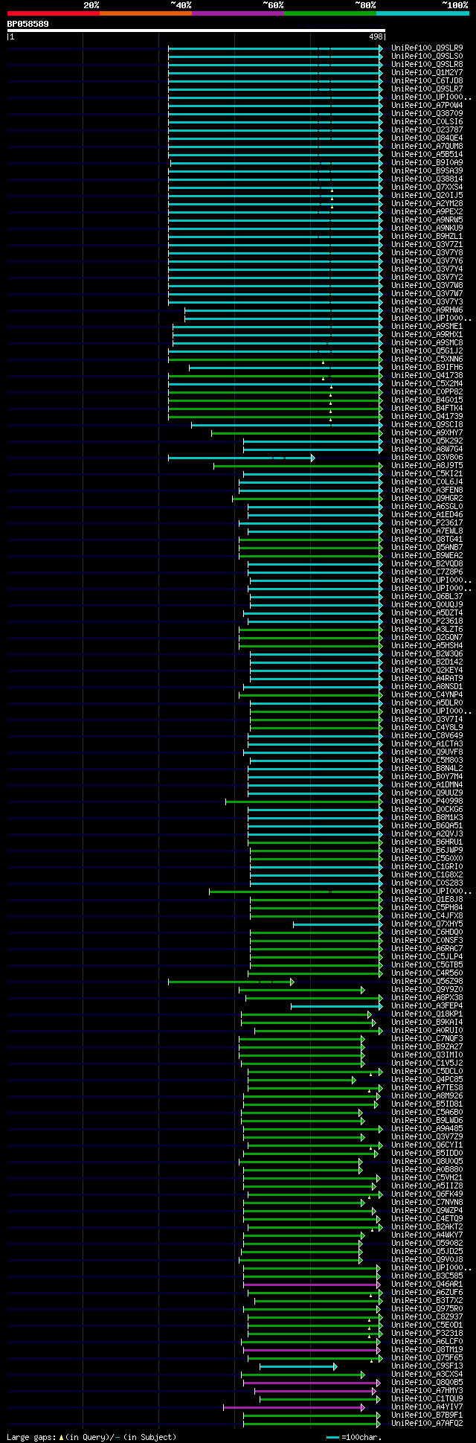
Task: Open hit UniRef100_Q1M2Y7
Action: pyautogui.click(x=427, y=72)
